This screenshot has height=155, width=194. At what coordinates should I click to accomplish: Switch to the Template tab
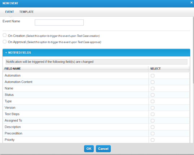[x=26, y=12]
